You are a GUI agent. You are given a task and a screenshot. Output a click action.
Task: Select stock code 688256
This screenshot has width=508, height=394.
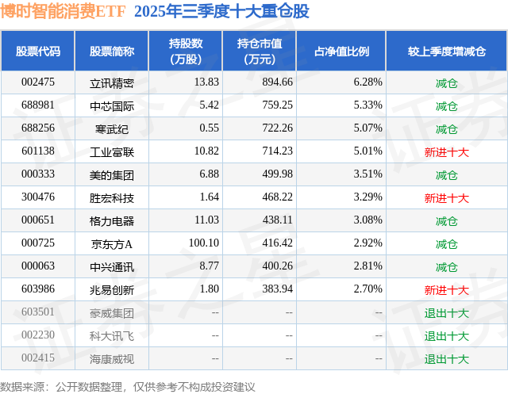(38, 128)
